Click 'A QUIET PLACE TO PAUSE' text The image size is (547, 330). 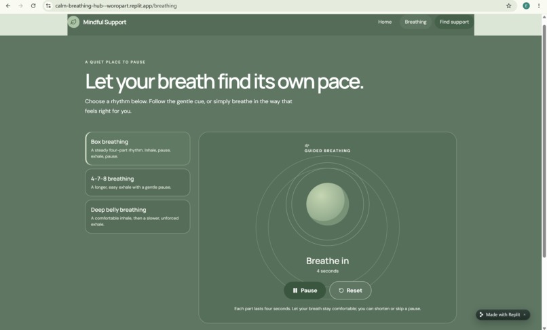[x=115, y=62]
